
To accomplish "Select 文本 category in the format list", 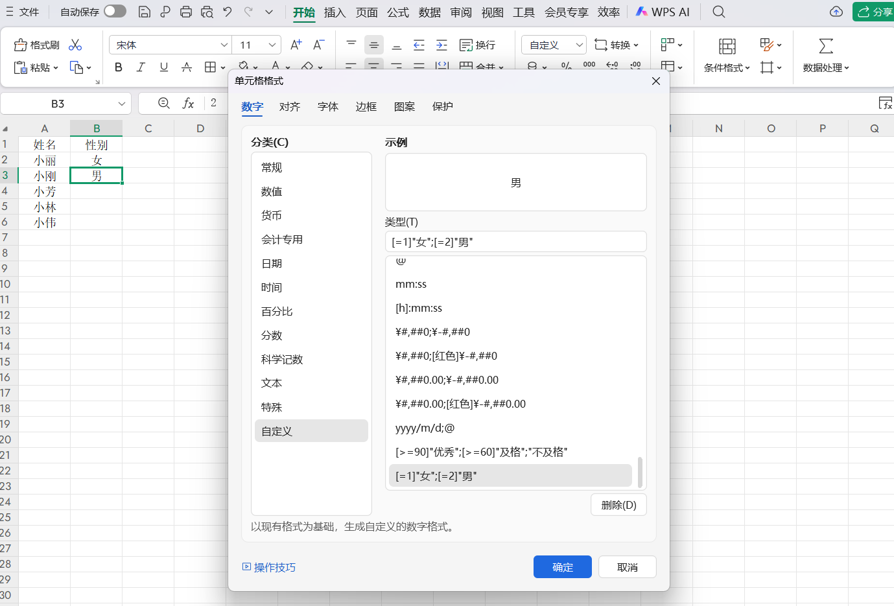I will point(271,383).
